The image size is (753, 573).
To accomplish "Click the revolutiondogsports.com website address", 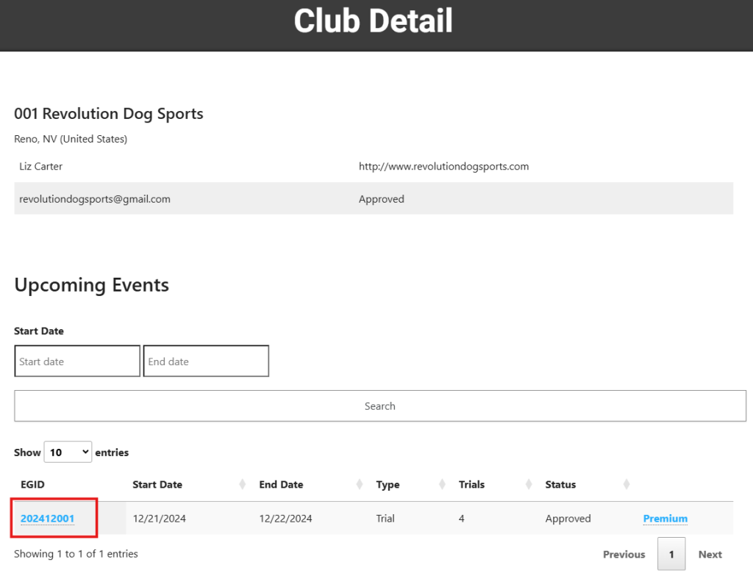I will (x=443, y=167).
